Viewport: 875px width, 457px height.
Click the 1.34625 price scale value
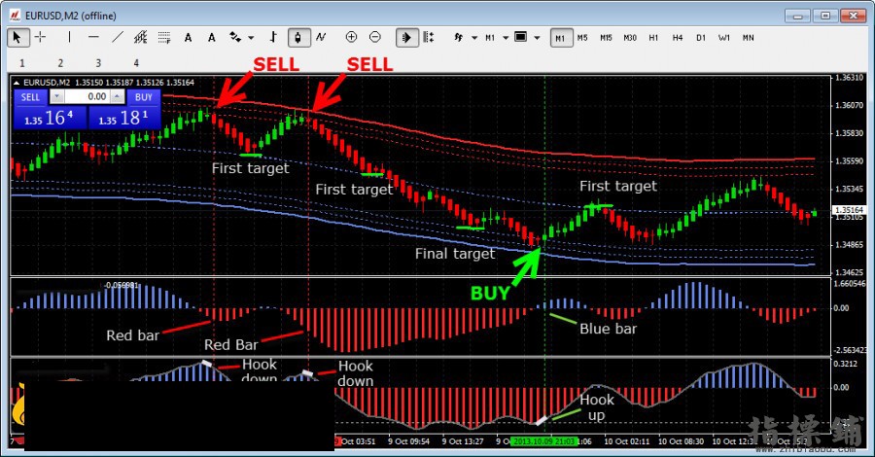pos(849,272)
